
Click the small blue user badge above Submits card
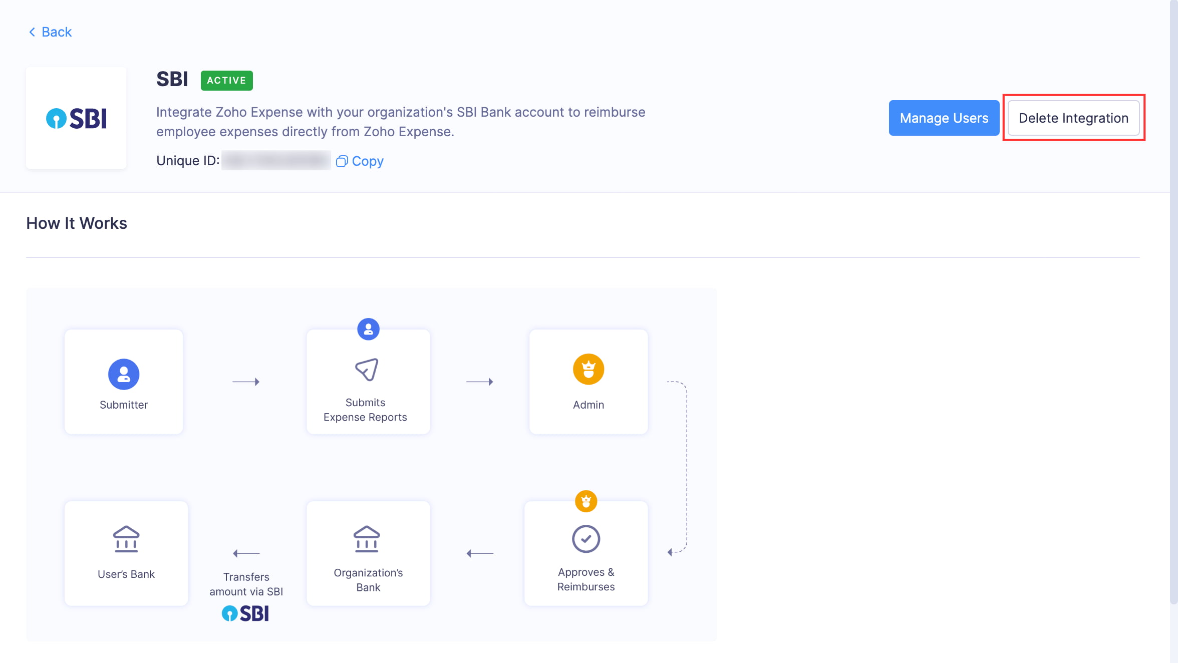coord(368,329)
